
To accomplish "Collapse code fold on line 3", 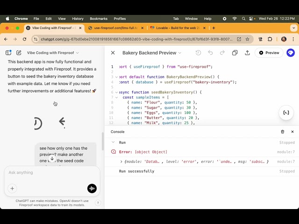I will pos(116,77).
